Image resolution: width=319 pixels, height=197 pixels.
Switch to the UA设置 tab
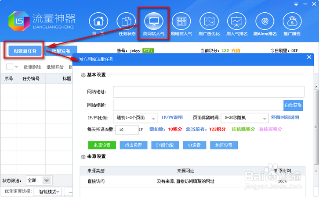point(195,145)
